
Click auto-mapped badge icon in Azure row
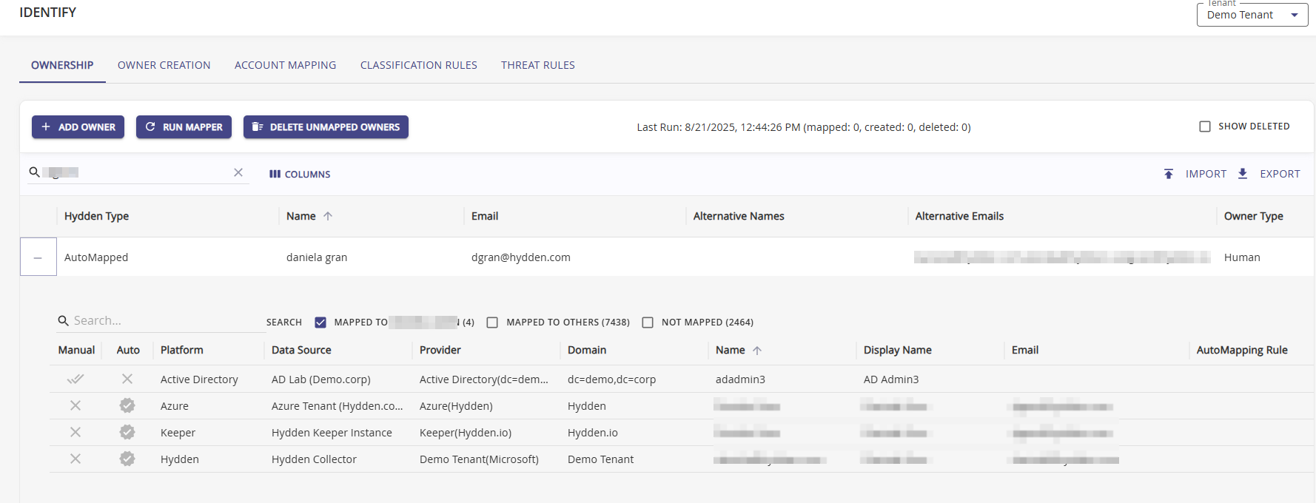[127, 405]
